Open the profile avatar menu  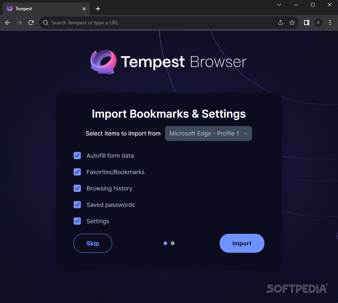318,23
